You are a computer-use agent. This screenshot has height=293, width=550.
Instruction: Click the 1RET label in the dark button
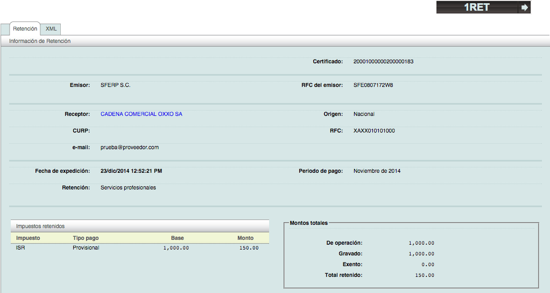click(x=476, y=8)
